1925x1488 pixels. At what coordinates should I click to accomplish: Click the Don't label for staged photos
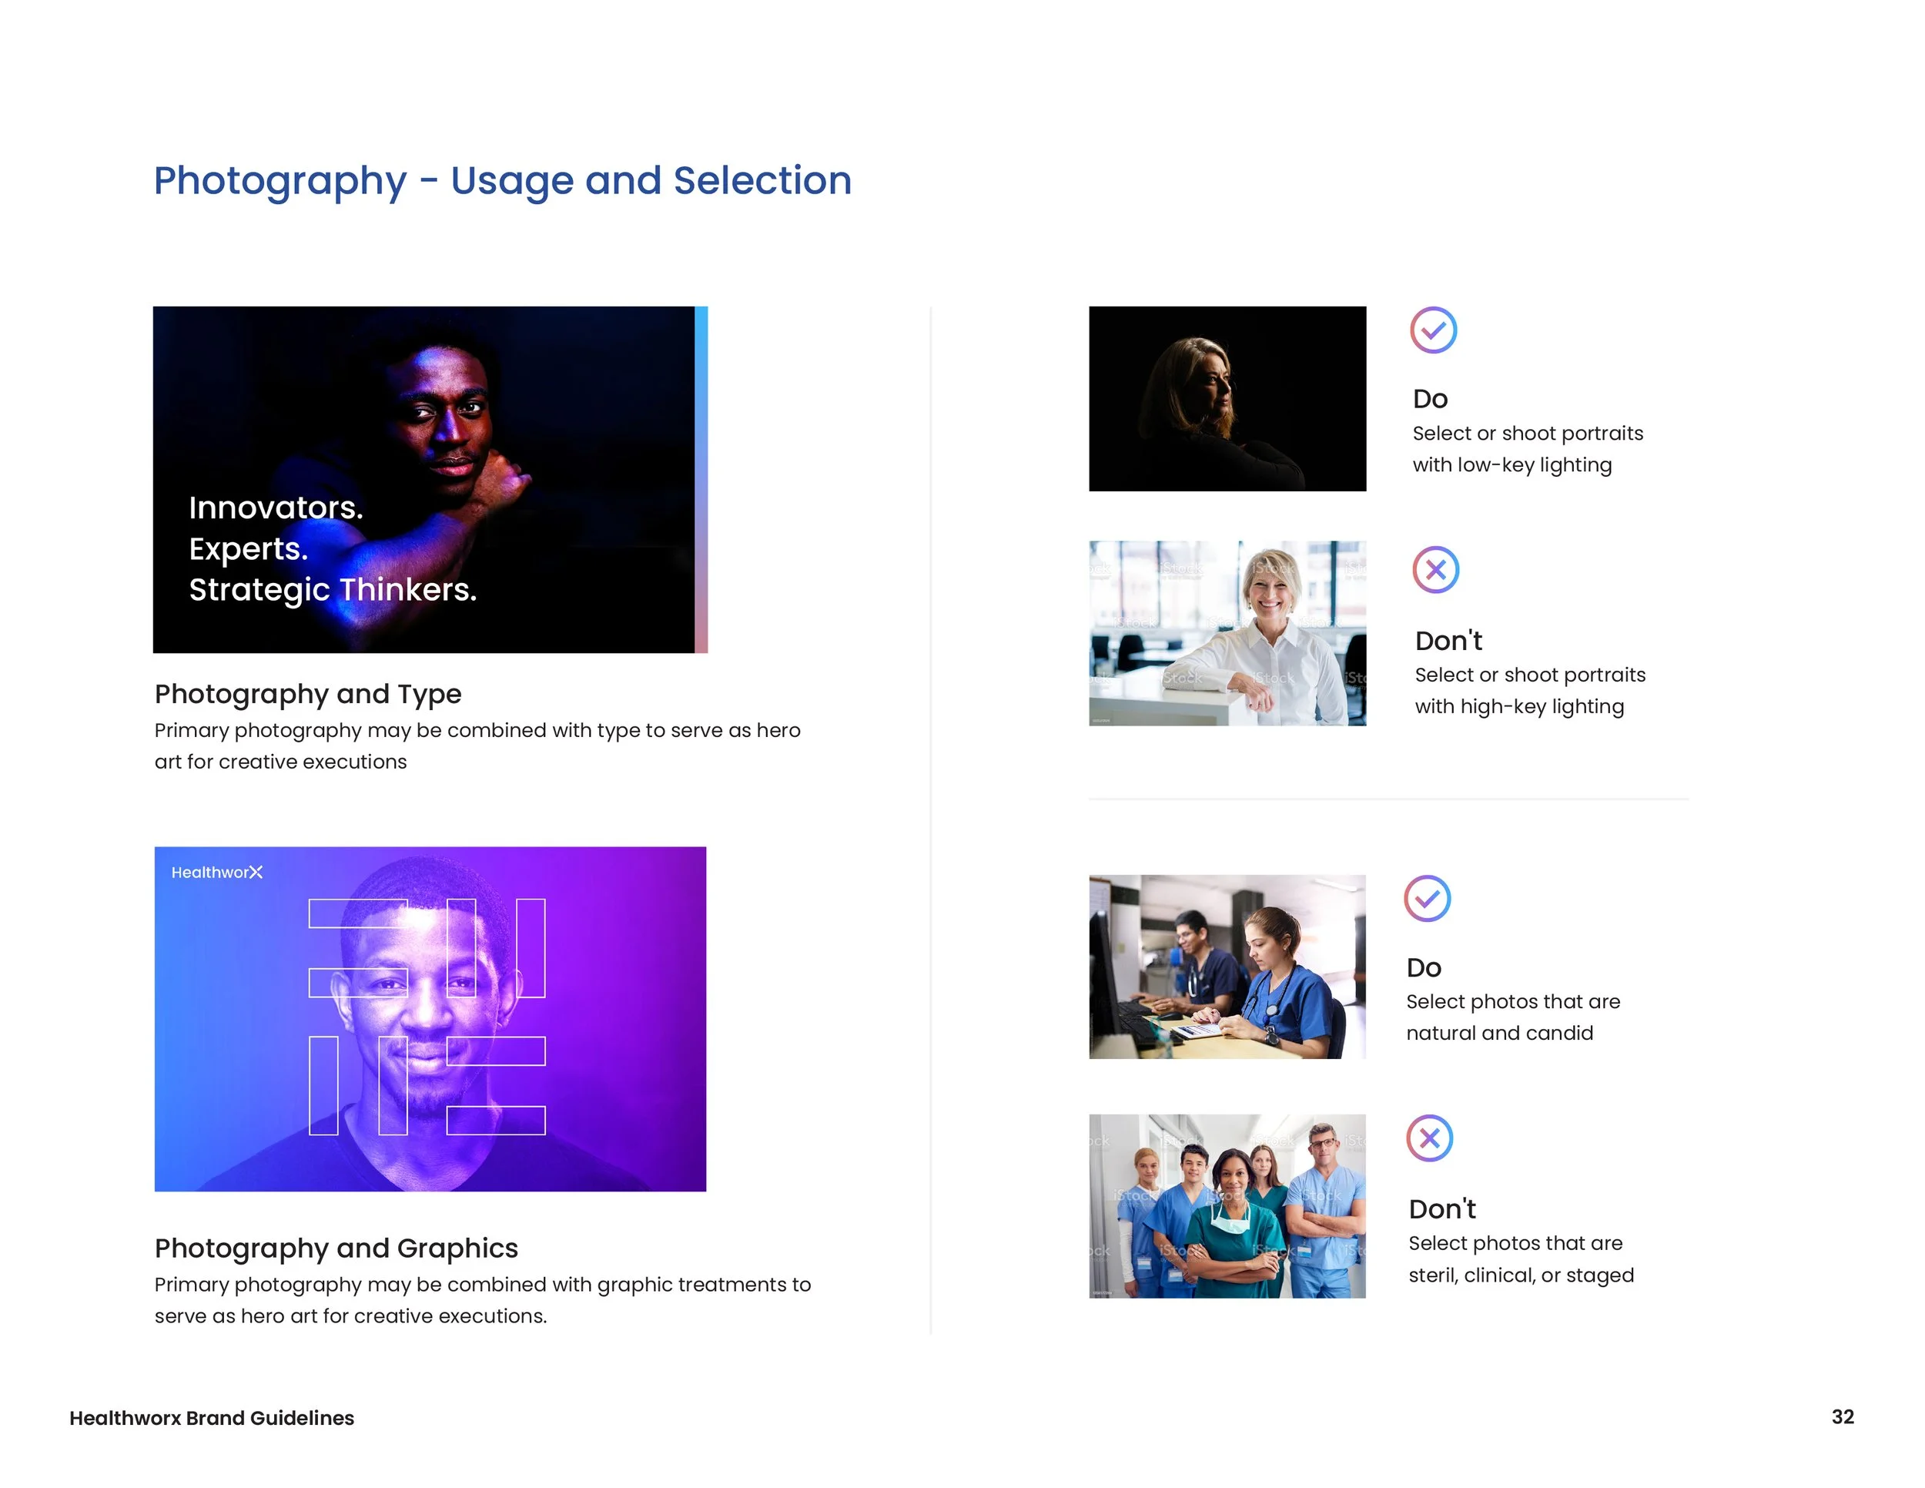coord(1442,1208)
